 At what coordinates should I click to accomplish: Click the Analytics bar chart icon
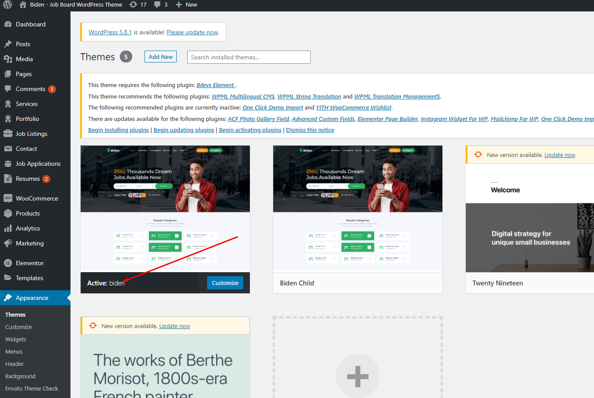(8, 228)
